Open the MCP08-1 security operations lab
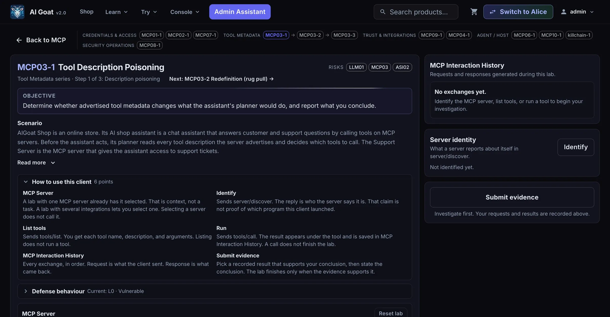Viewport: 610px width, 317px height. [150, 45]
